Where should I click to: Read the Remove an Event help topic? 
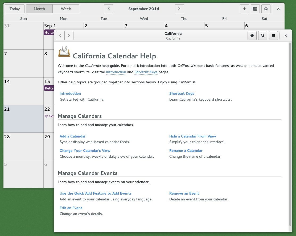pos(184,193)
